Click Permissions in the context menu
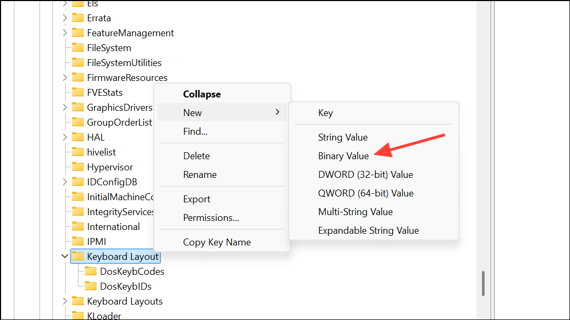Viewport: 570px width, 320px height. (210, 218)
